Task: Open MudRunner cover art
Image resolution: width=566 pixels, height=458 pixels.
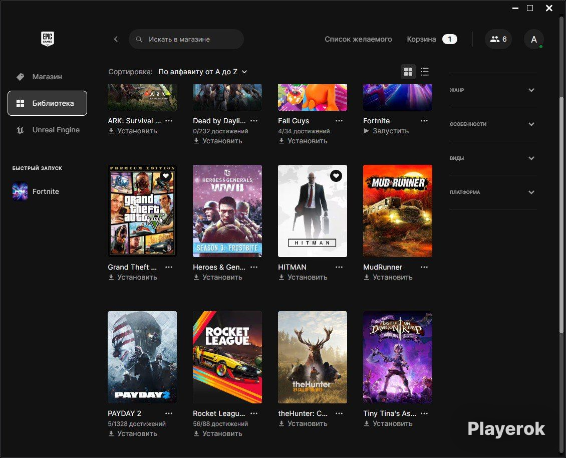Action: click(x=398, y=211)
